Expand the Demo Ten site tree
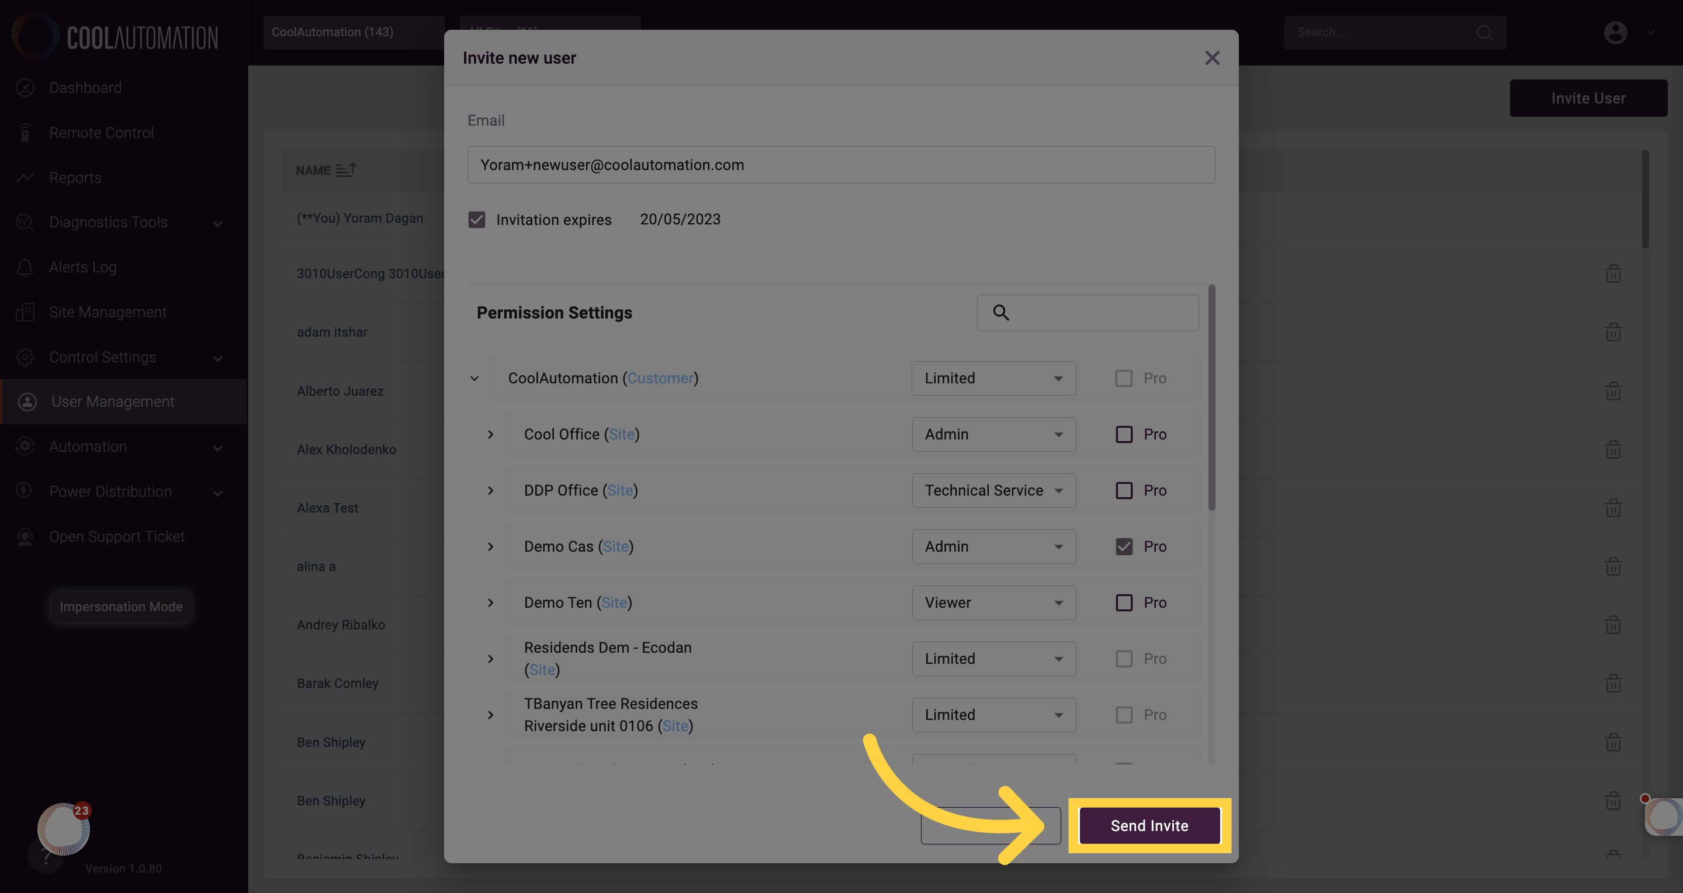 point(491,603)
